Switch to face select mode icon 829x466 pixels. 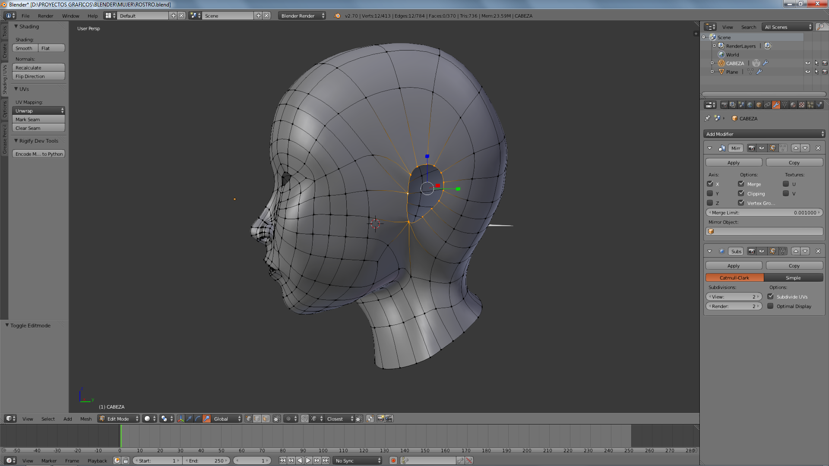coord(266,419)
